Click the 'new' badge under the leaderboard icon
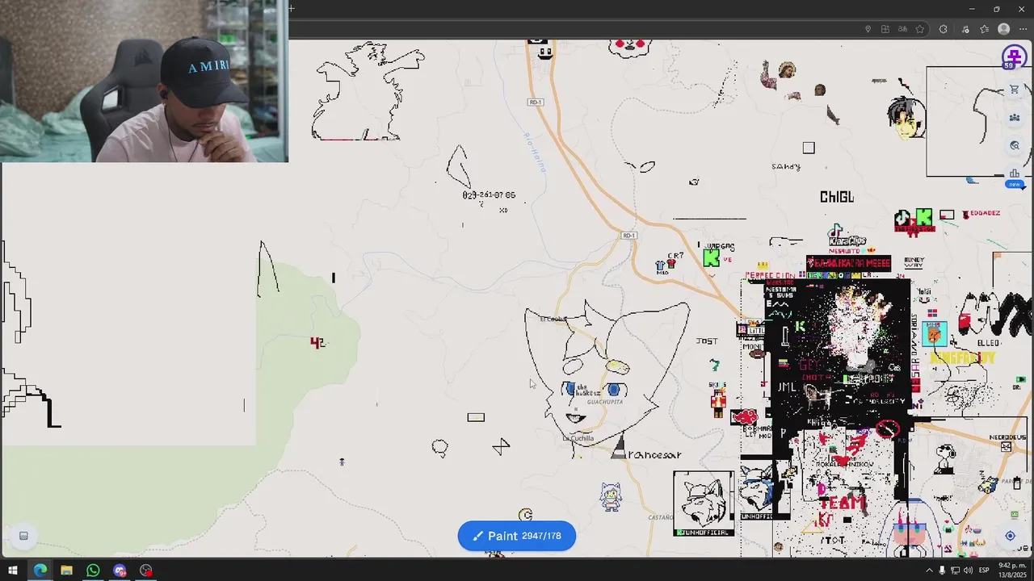Image resolution: width=1034 pixels, height=581 pixels. (x=1015, y=184)
